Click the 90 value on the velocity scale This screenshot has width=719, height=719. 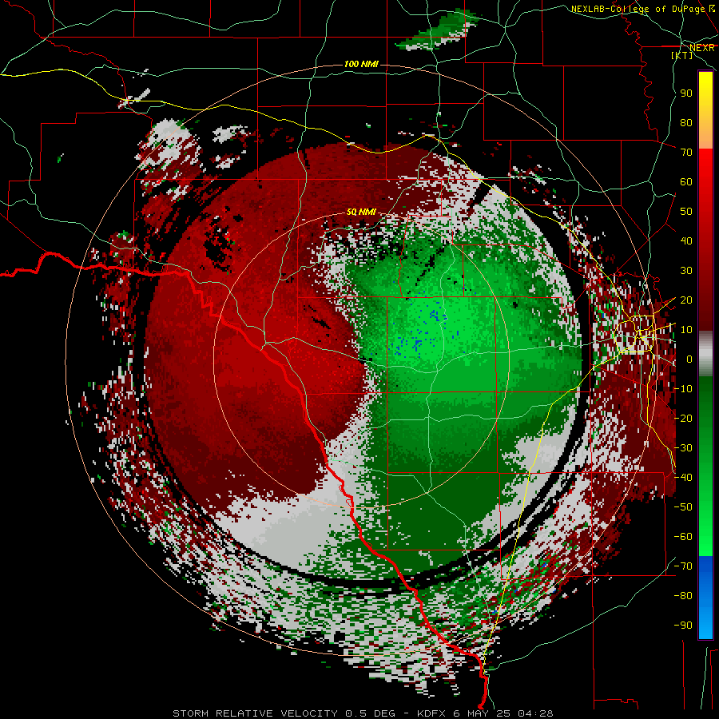point(686,93)
